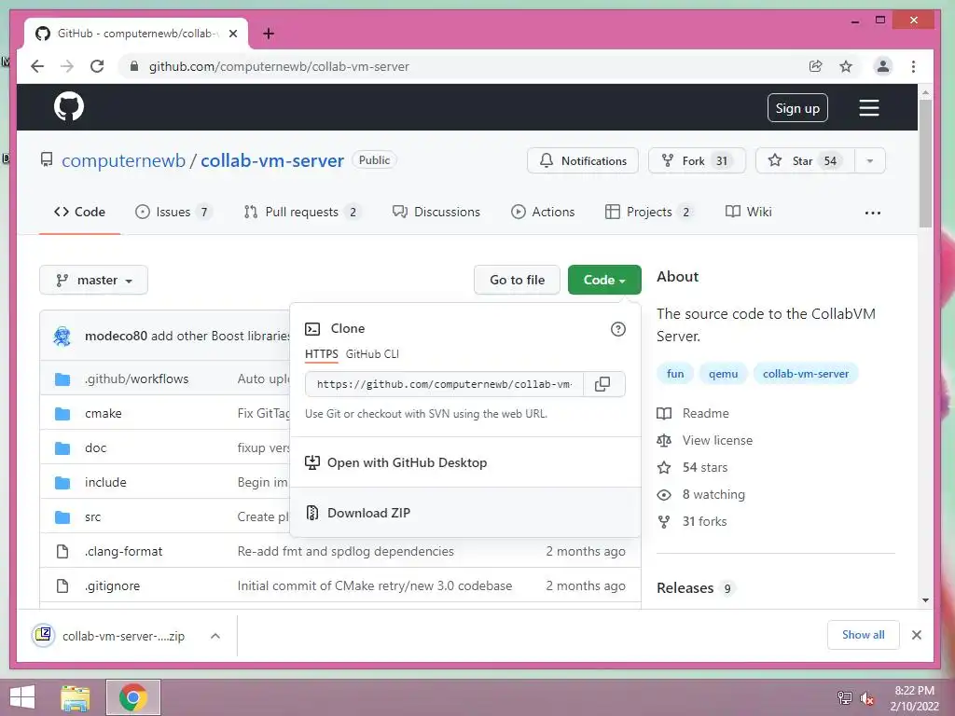Viewport: 955px width, 716px height.
Task: Open the cmake folder
Action: tap(103, 413)
